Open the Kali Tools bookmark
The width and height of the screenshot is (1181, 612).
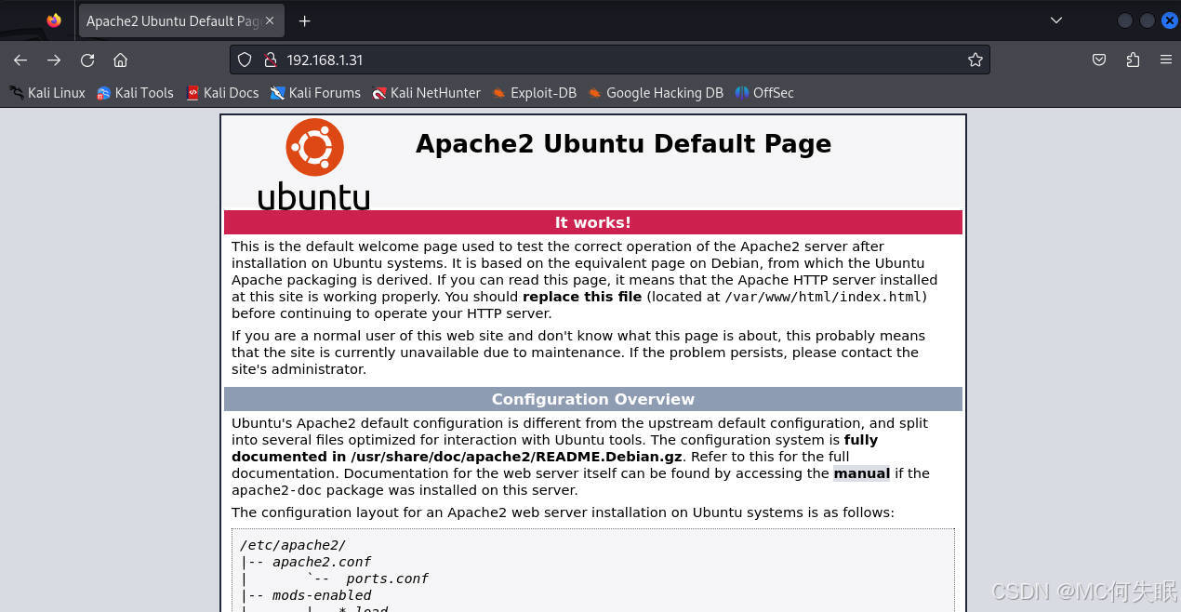pos(135,92)
